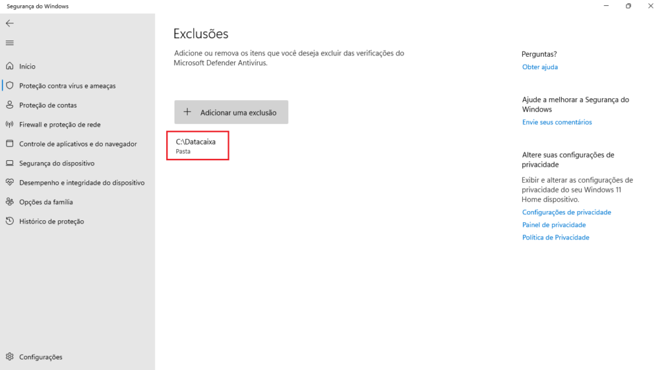Open the Obter ajuda link
Viewport: 662px width, 370px height.
540,67
